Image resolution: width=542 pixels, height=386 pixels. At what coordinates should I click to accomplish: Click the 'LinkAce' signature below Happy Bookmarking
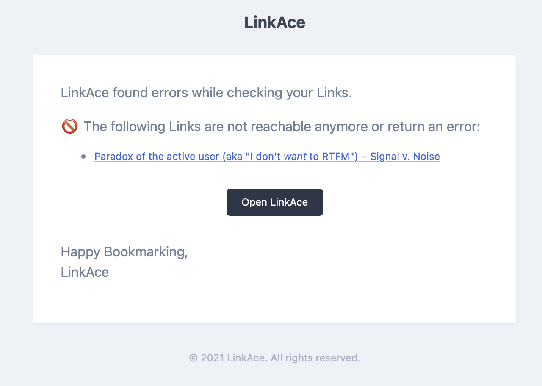tap(85, 272)
